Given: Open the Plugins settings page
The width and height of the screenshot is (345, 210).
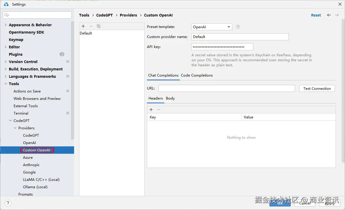Looking at the screenshot, I should (x=16, y=54).
